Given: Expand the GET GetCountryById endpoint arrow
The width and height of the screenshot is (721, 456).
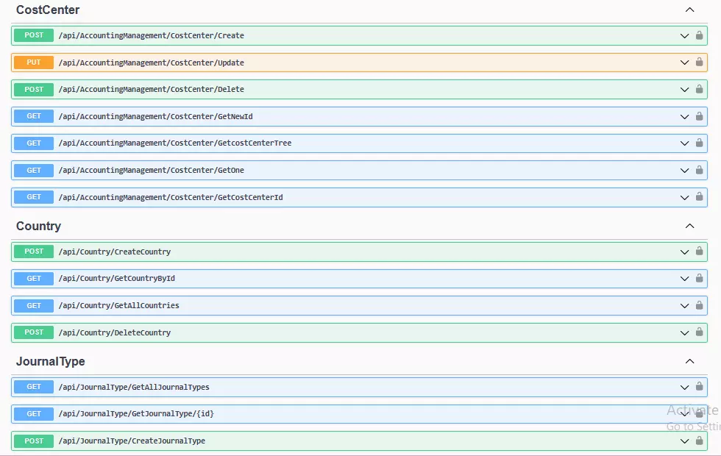Looking at the screenshot, I should click(x=683, y=278).
